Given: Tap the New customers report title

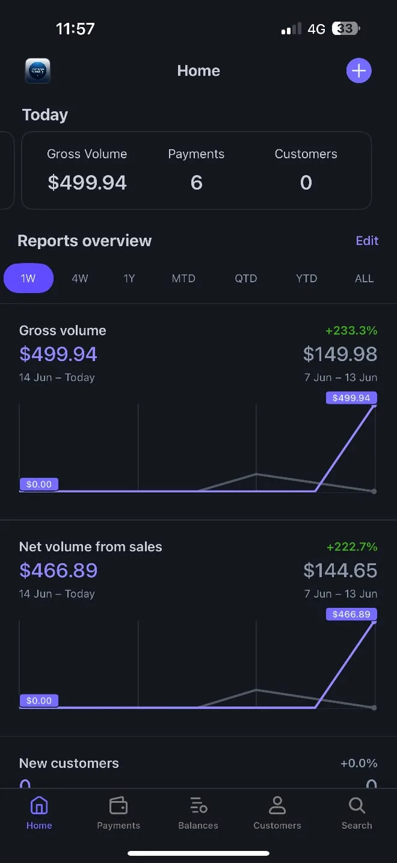Looking at the screenshot, I should [x=69, y=763].
